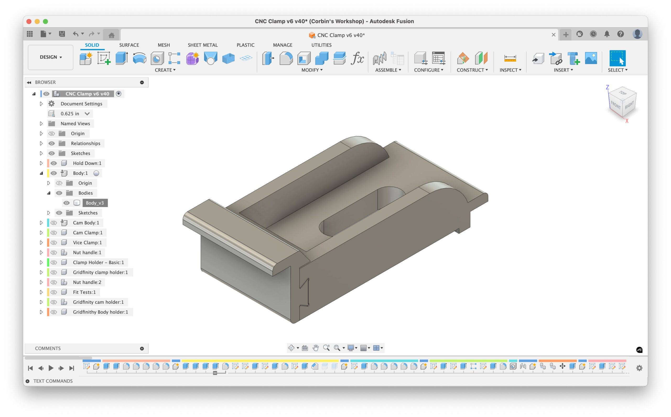Hide the Body_v3 body visibility
Image resolution: width=671 pixels, height=417 pixels.
point(67,203)
